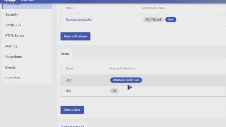View the Metrics page
Viewport: 226px width, 127px height.
click(x=11, y=46)
